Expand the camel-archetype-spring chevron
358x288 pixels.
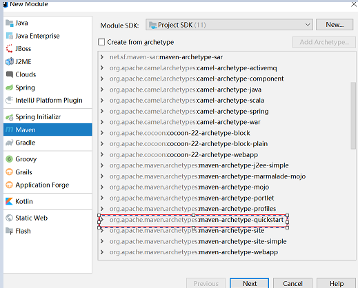(102, 112)
